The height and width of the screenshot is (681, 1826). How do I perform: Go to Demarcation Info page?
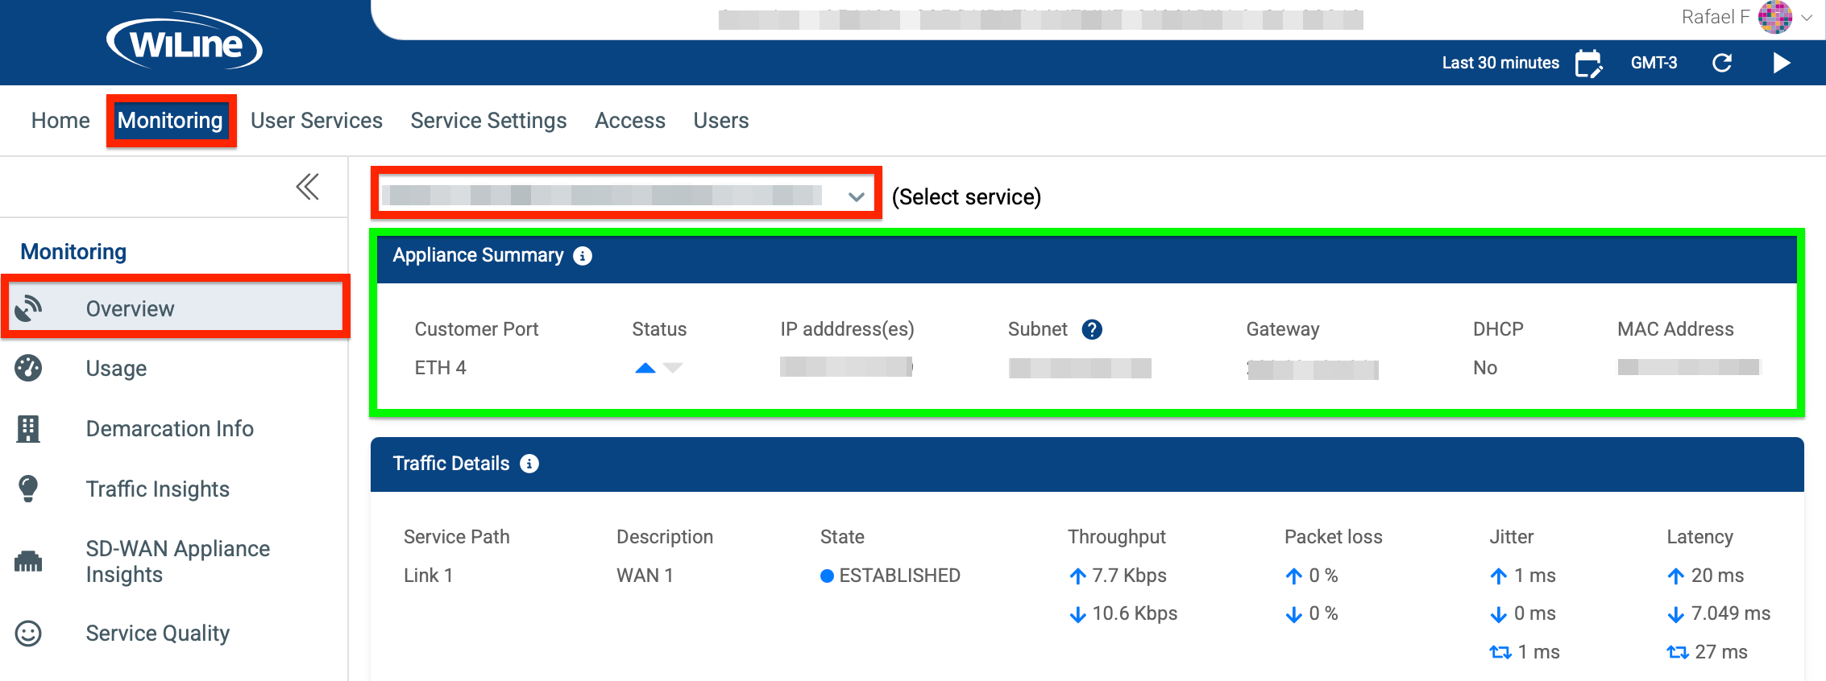click(169, 429)
